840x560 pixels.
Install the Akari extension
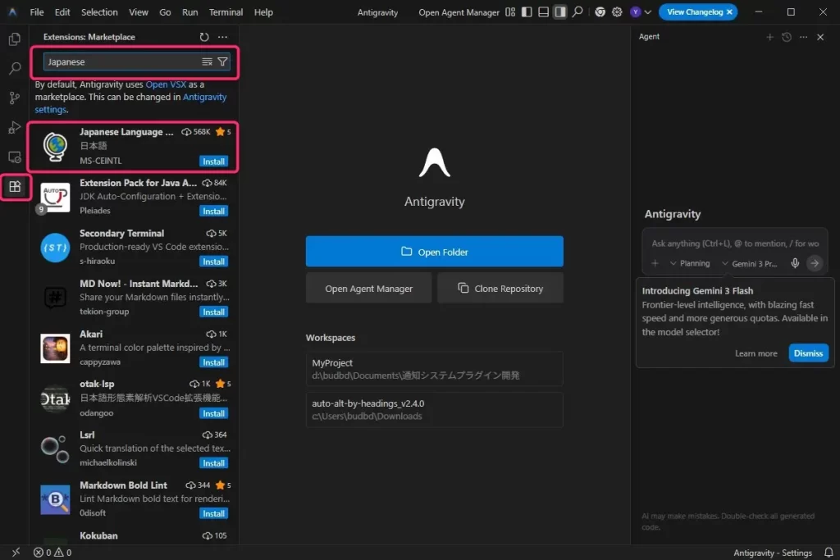[213, 362]
